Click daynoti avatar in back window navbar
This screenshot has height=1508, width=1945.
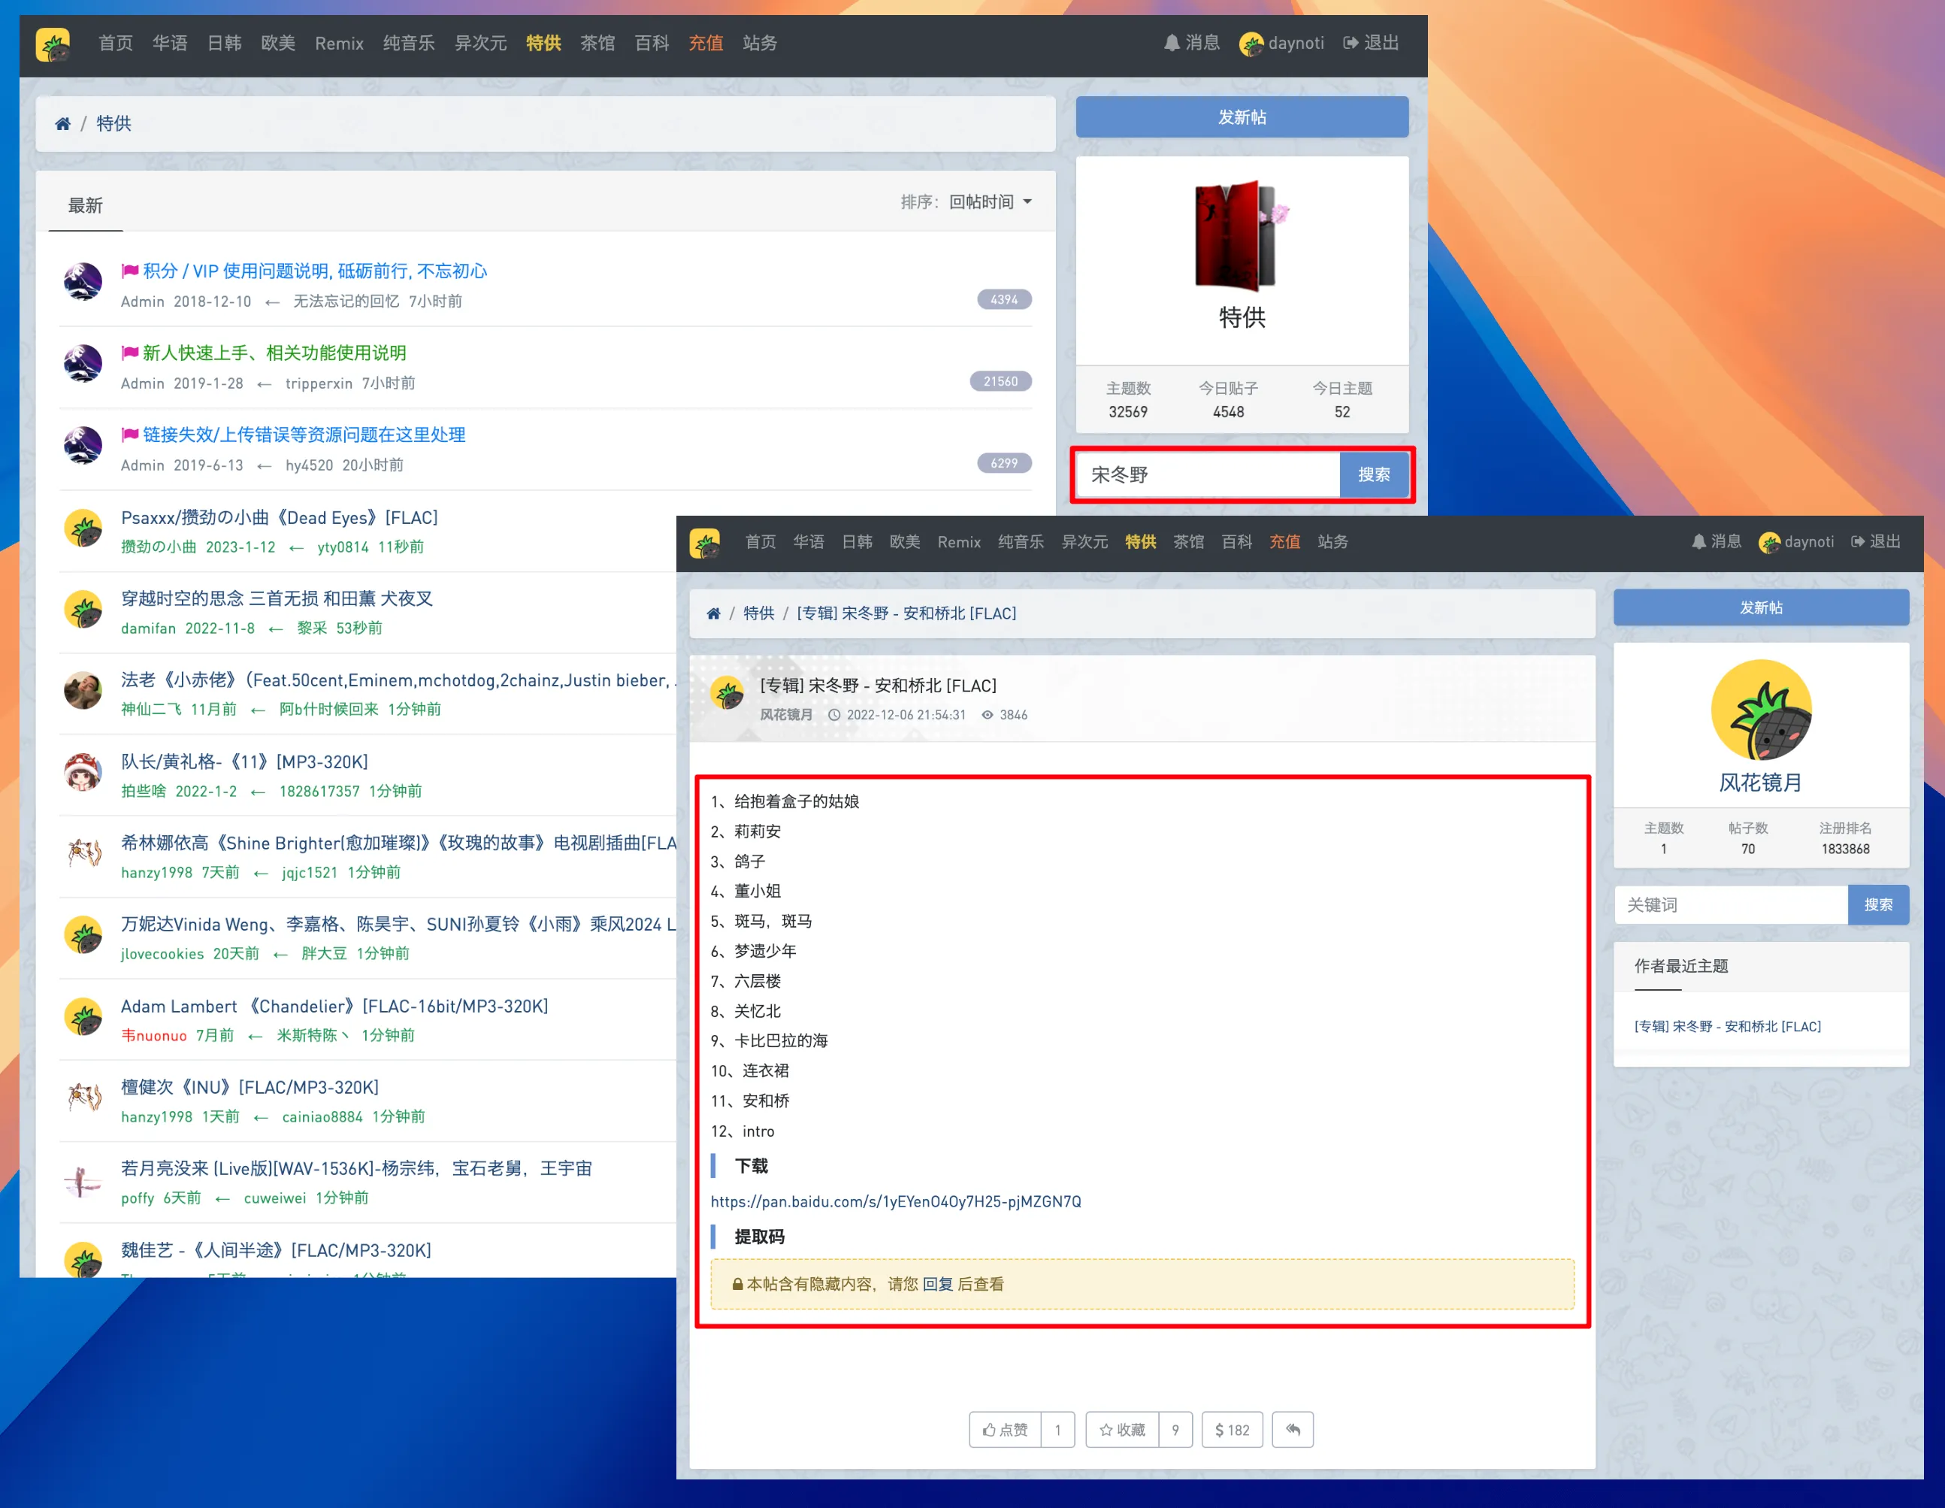click(1251, 43)
